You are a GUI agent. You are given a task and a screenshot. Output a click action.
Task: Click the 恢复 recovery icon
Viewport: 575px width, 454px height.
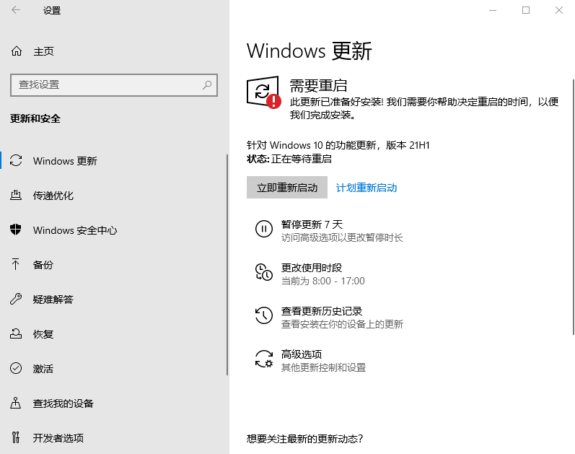click(x=16, y=333)
